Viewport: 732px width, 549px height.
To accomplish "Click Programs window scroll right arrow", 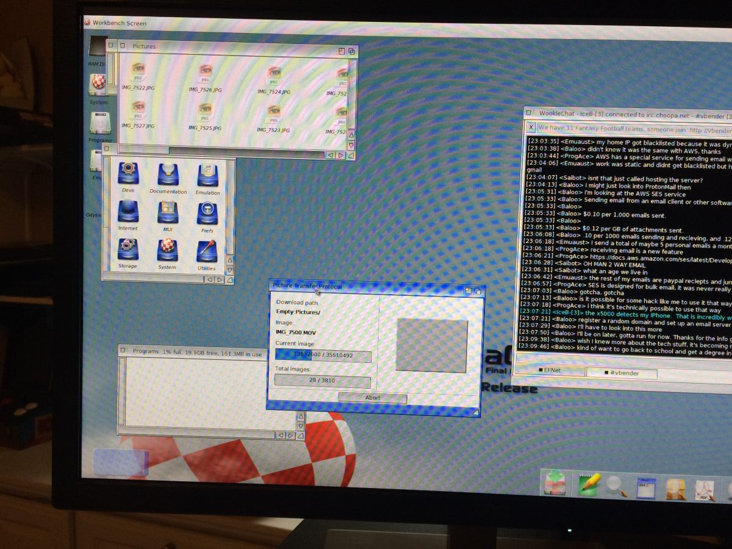I will tap(290, 436).
